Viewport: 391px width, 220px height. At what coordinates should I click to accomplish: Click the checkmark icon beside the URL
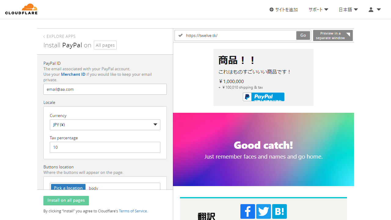coord(181,35)
